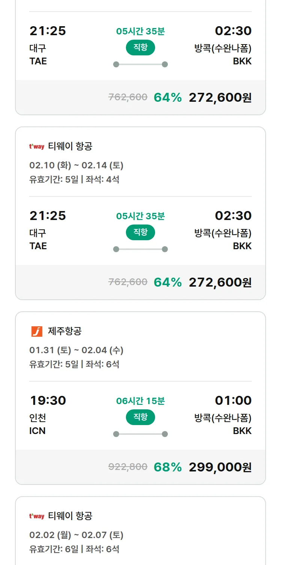
Task: Tap the ICN airport code
Action: [x=37, y=431]
